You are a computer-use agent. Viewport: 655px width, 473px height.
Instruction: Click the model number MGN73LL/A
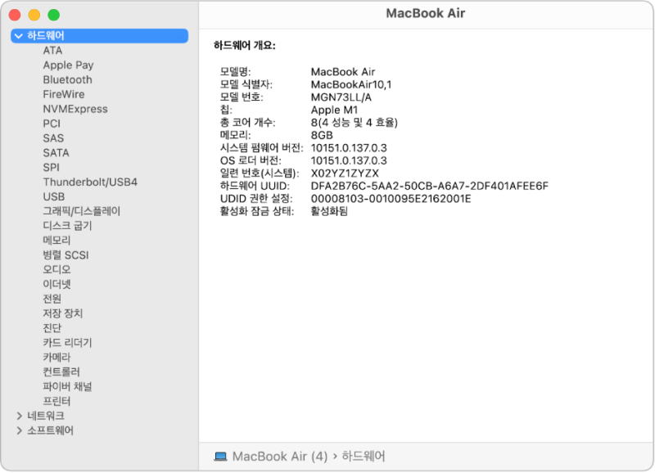341,97
